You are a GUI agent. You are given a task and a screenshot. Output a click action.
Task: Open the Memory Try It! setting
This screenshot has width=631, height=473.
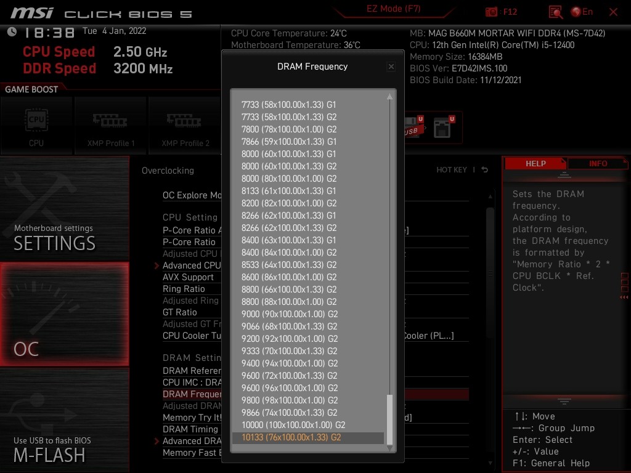192,418
